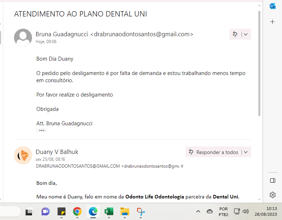Click reply-all icon on Bruna's message
The width and height of the screenshot is (282, 220).
click(235, 34)
